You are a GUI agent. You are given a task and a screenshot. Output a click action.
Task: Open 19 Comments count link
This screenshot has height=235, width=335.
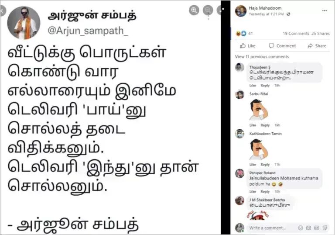pyautogui.click(x=296, y=33)
